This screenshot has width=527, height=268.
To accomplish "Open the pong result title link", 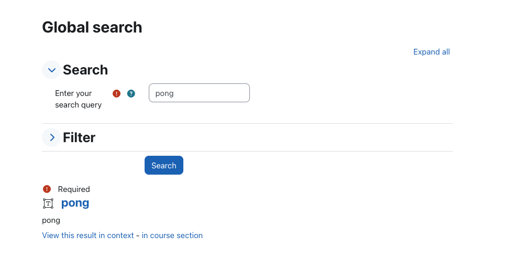I will click(75, 203).
